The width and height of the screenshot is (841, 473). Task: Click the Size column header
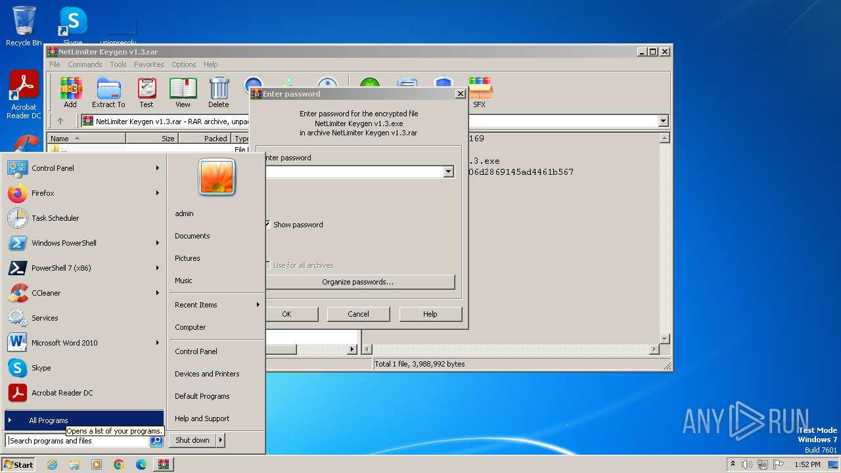[152, 139]
